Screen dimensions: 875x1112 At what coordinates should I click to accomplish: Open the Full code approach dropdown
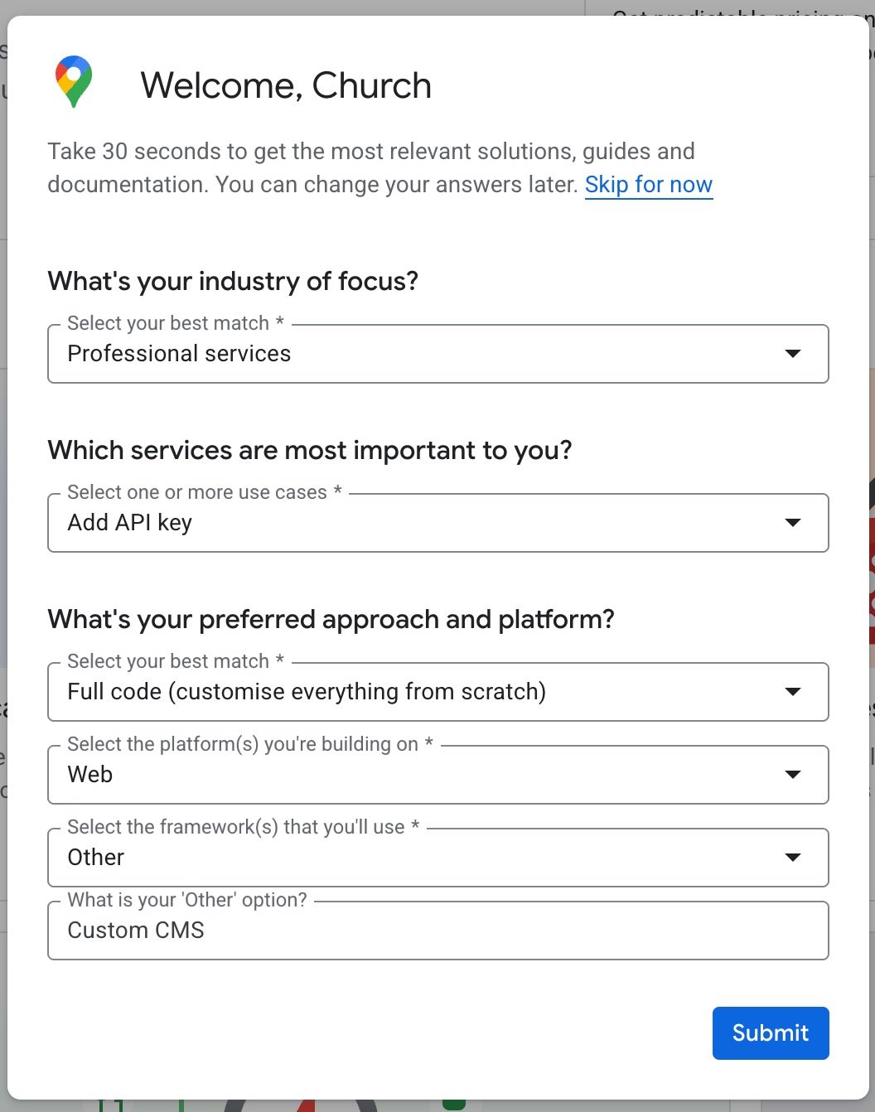point(414,692)
